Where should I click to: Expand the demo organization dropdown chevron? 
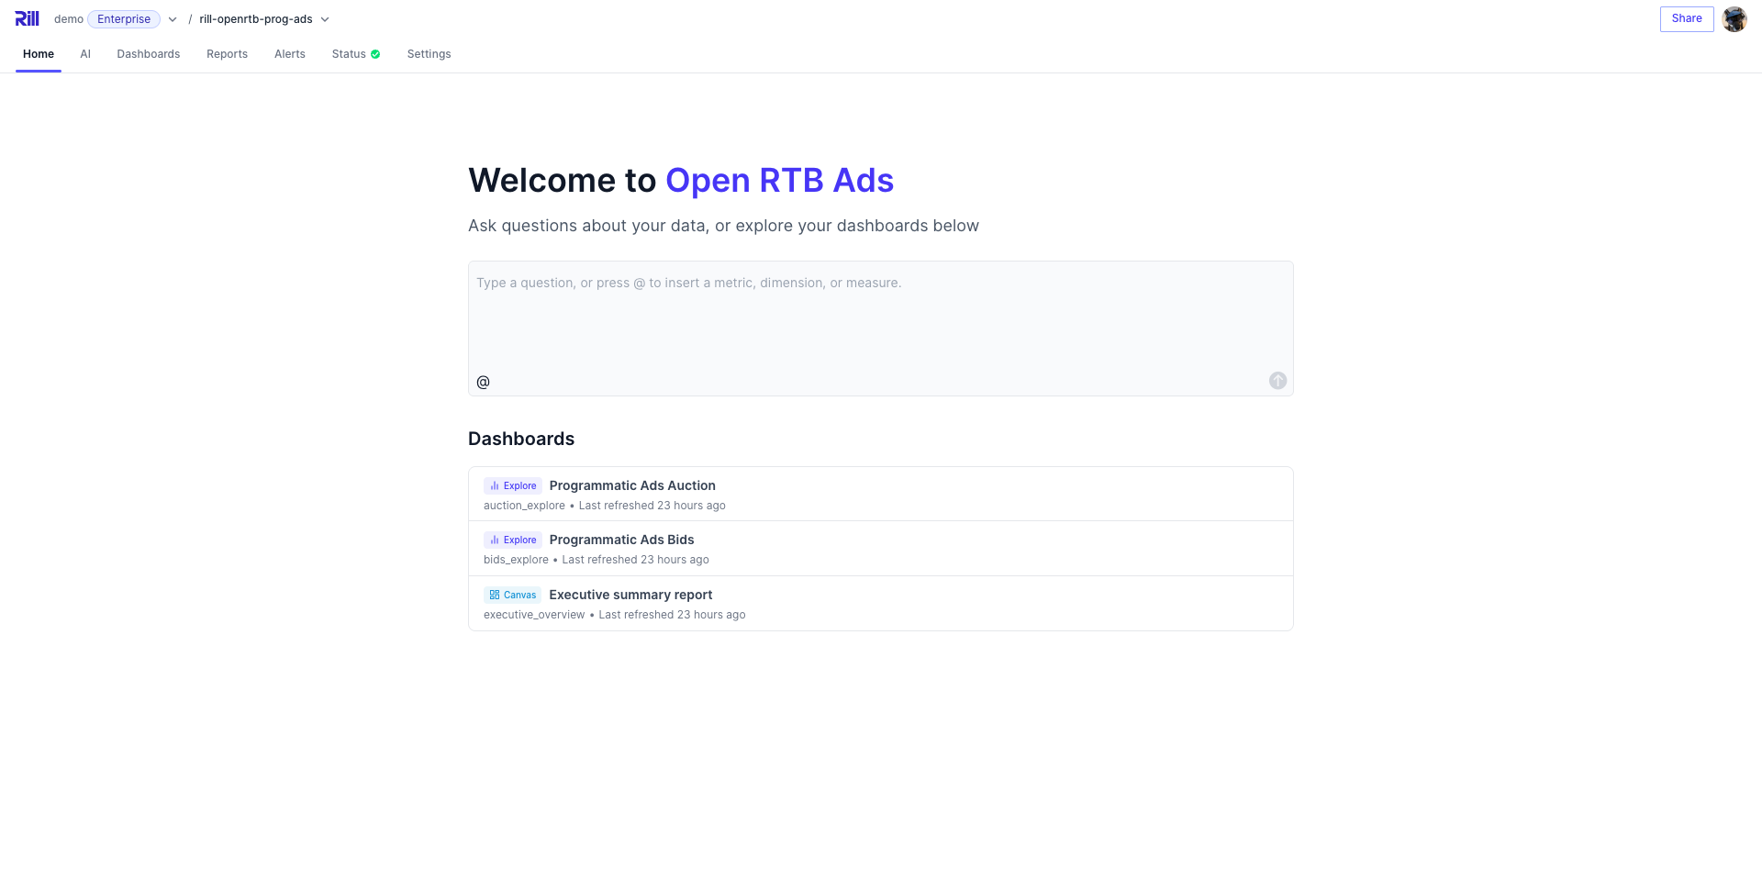tap(173, 19)
